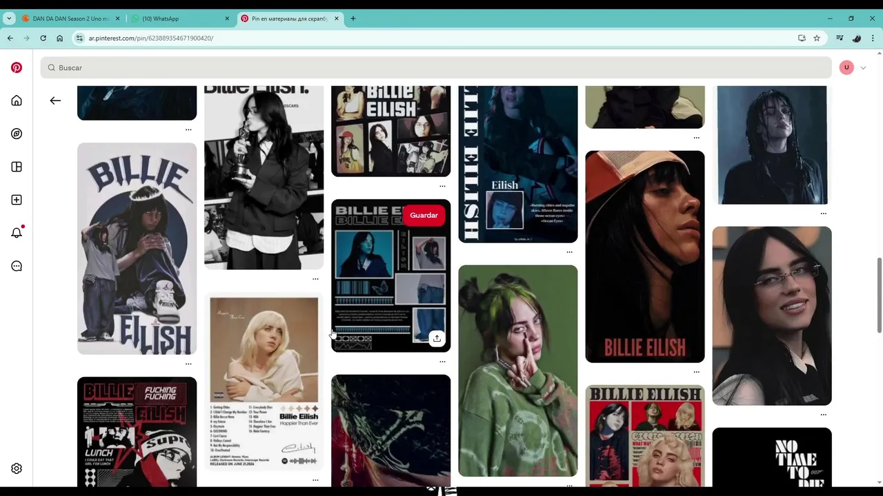Image resolution: width=883 pixels, height=496 pixels.
Task: Open a new browser tab
Action: 353,19
